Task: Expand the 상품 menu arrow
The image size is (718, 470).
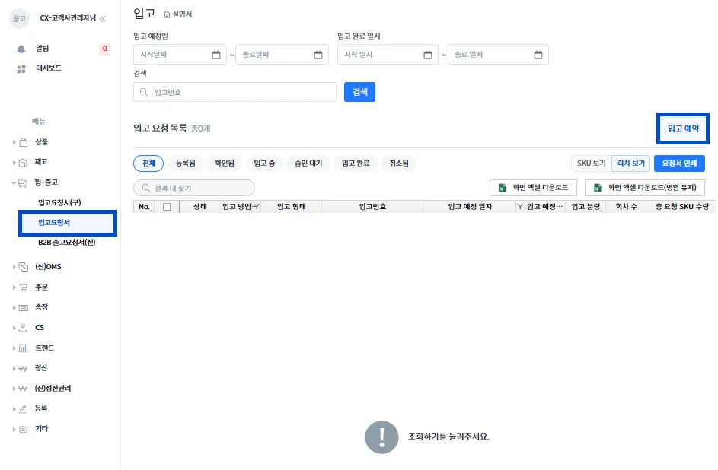Action: (14, 142)
